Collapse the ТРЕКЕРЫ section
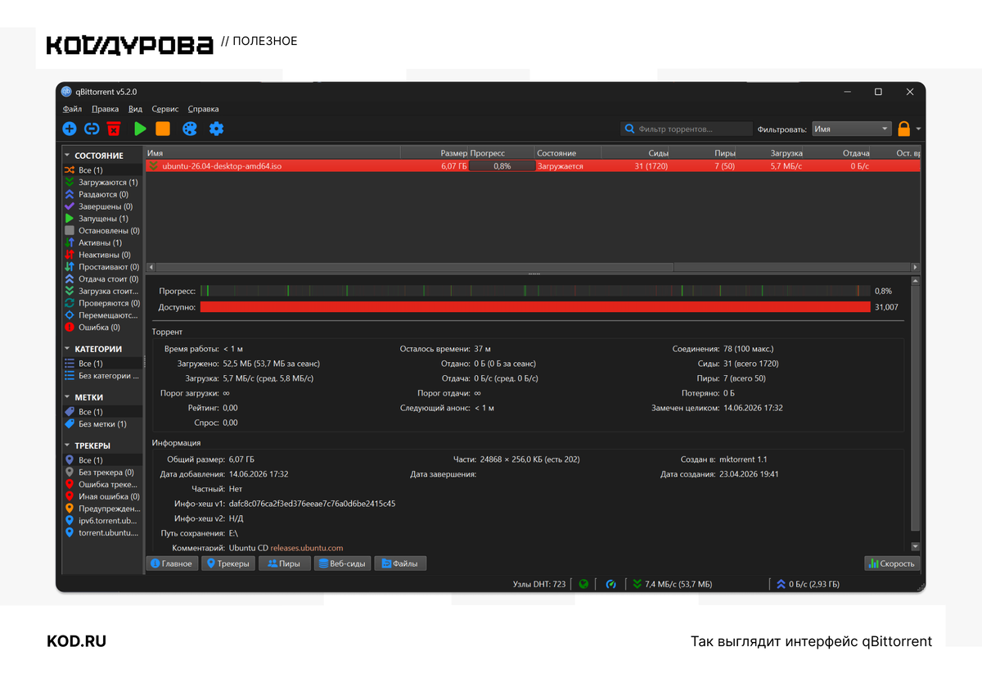982x674 pixels. click(68, 445)
